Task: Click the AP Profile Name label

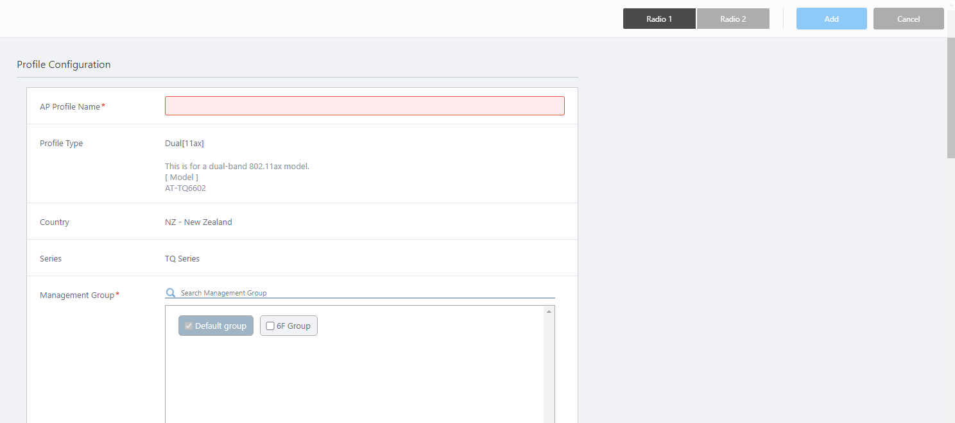Action: pyautogui.click(x=70, y=106)
